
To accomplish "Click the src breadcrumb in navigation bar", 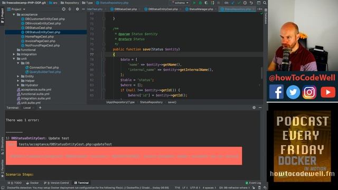I will pyautogui.click(x=53, y=3).
